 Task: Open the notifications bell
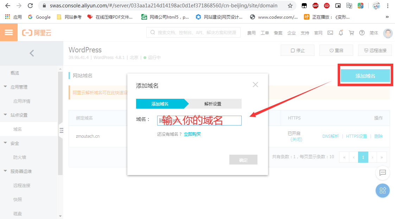tap(341, 33)
